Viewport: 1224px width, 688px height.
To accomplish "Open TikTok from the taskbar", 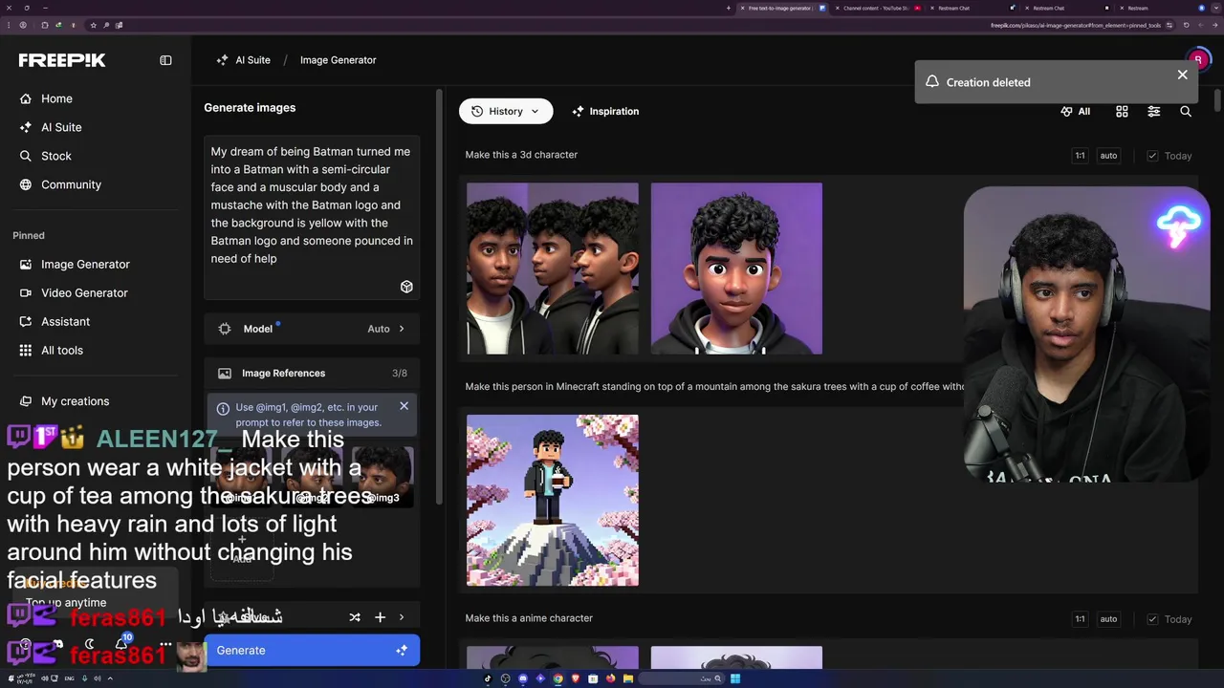I will (x=488, y=678).
